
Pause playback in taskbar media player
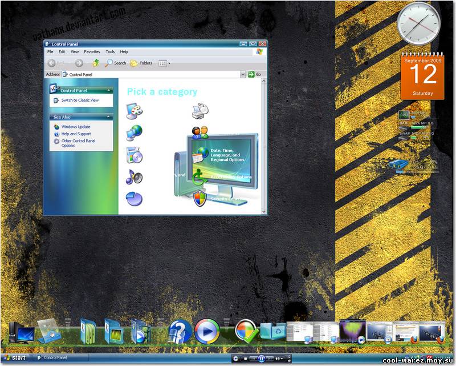[x=261, y=359]
